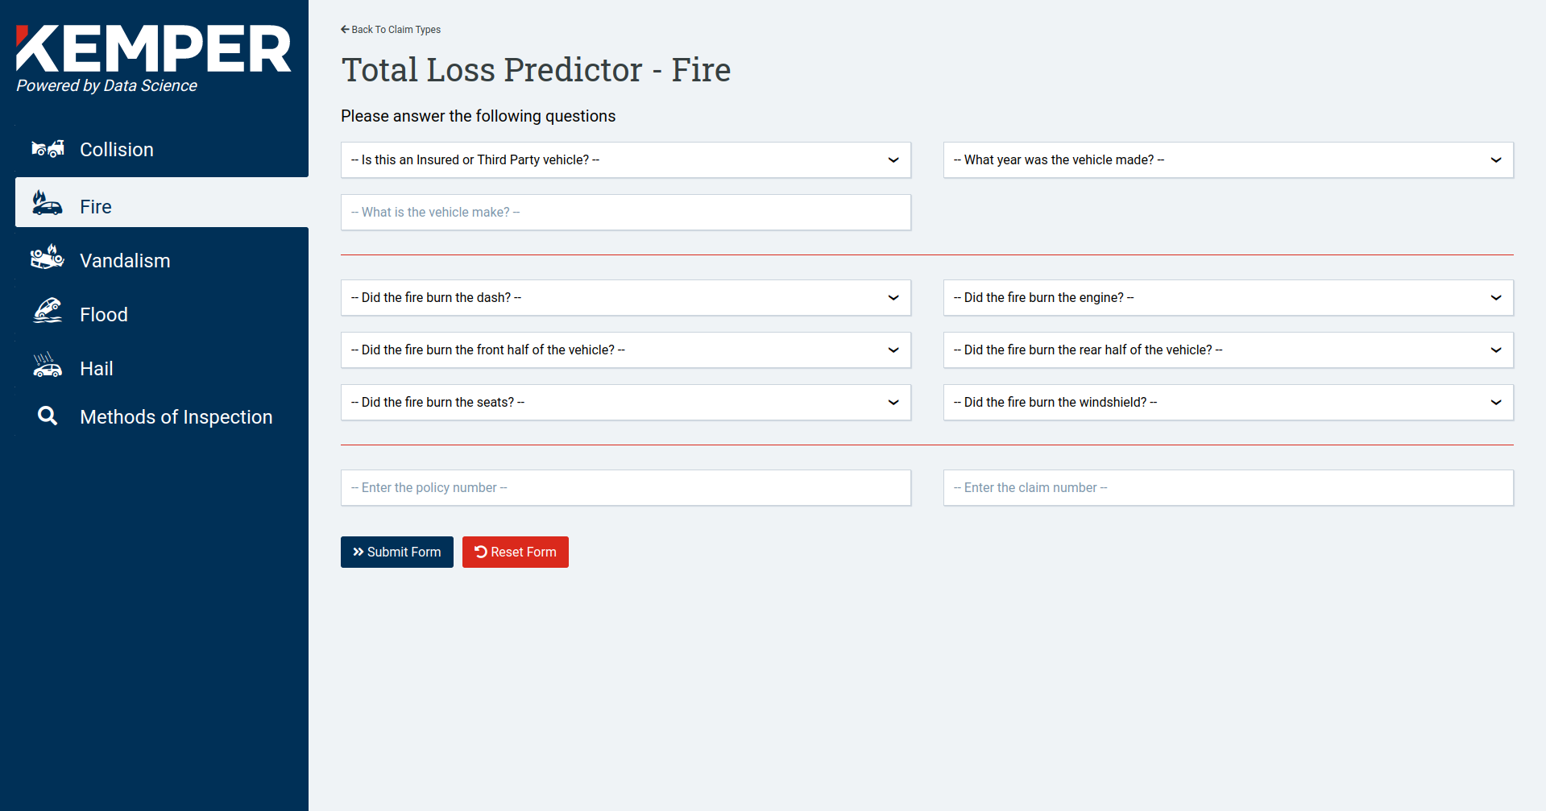Click the Hail car icon

pos(48,366)
